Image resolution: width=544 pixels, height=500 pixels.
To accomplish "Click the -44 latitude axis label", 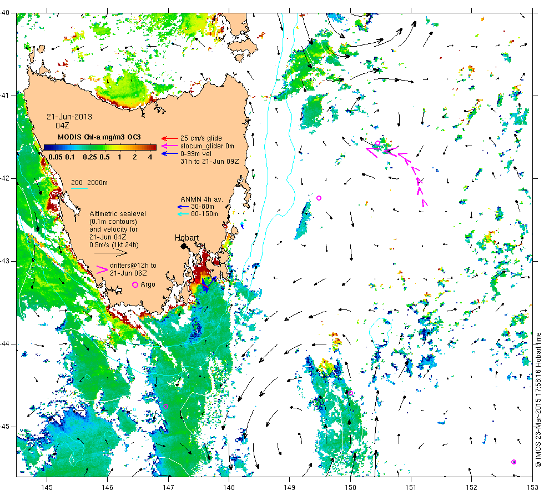I will click(x=5, y=344).
